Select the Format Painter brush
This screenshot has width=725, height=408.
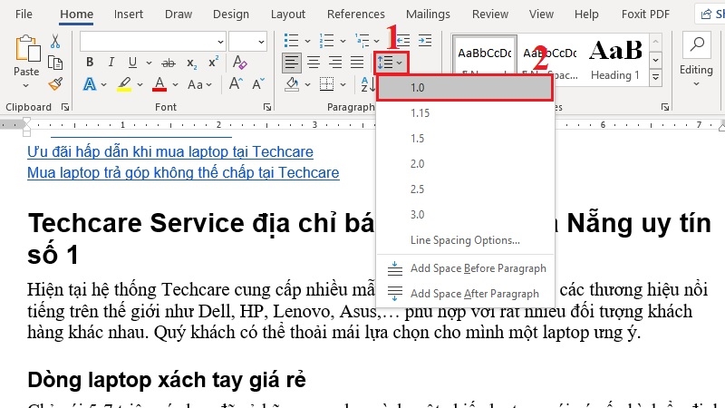pos(55,84)
